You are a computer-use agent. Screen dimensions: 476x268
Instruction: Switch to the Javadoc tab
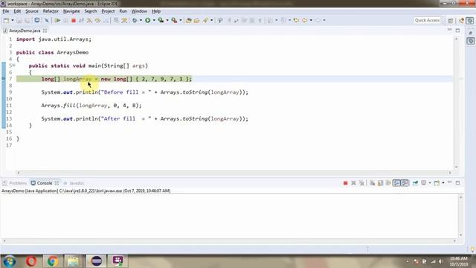point(74,183)
